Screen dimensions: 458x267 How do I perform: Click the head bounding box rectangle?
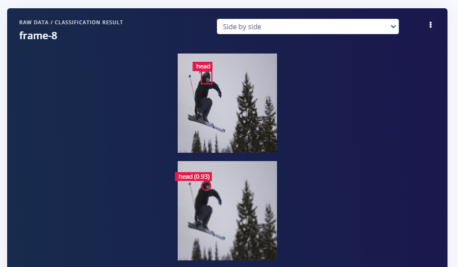(x=206, y=78)
